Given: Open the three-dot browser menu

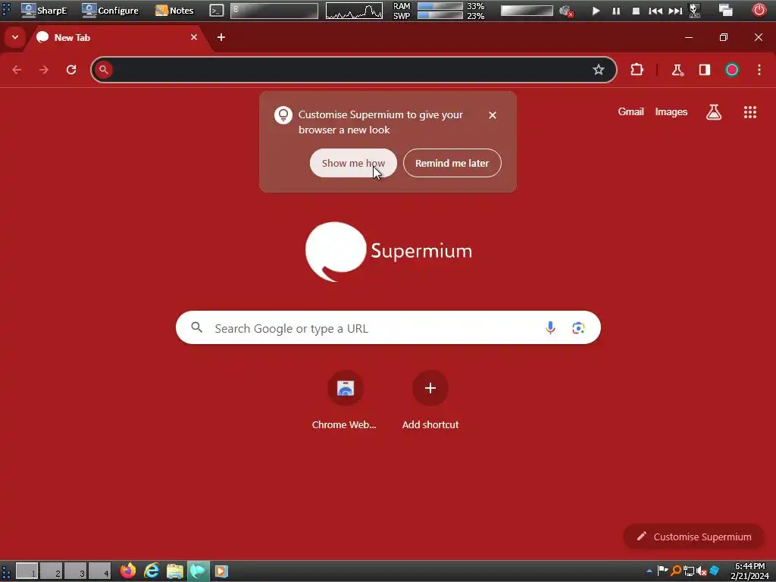Looking at the screenshot, I should (759, 70).
